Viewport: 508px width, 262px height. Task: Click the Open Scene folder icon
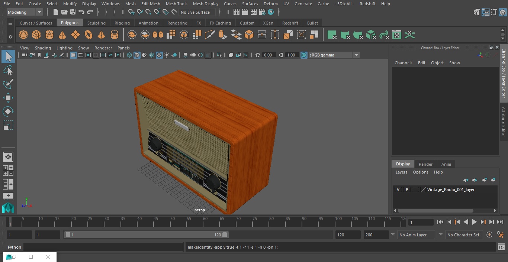(x=64, y=12)
